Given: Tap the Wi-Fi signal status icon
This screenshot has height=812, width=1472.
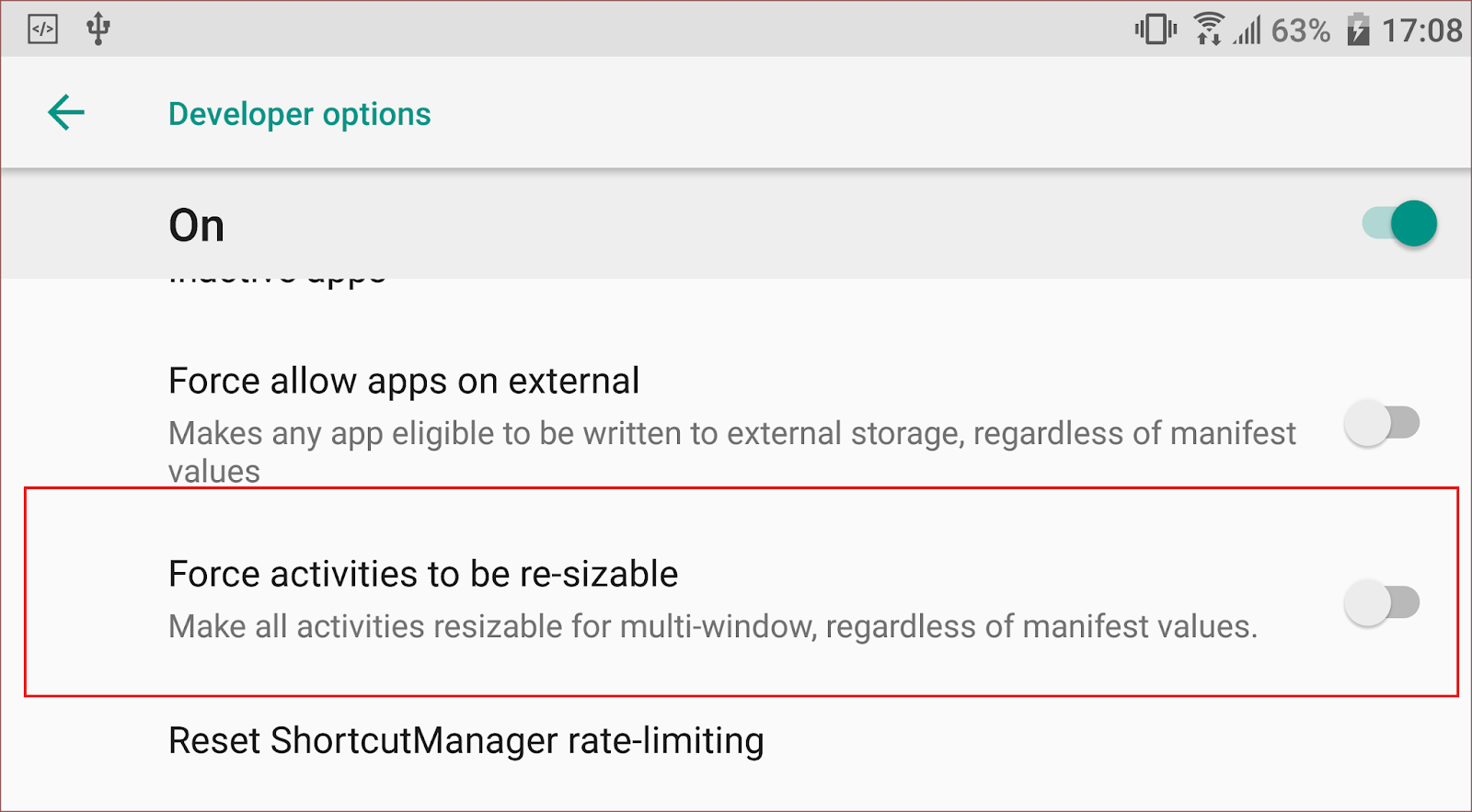Looking at the screenshot, I should point(1209,29).
